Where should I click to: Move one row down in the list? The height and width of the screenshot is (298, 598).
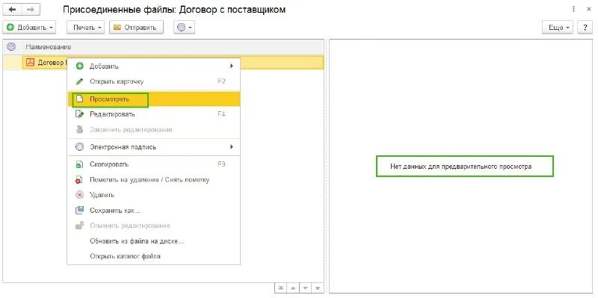pyautogui.click(x=306, y=288)
